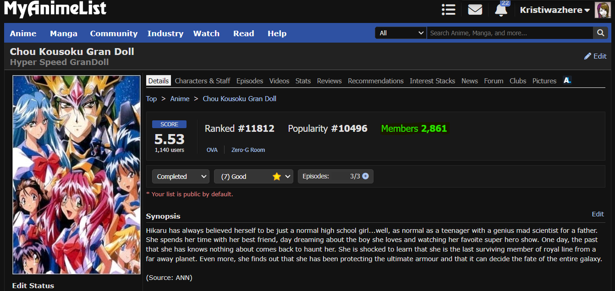The image size is (615, 291).
Task: Click the OVA type link
Action: pos(212,150)
